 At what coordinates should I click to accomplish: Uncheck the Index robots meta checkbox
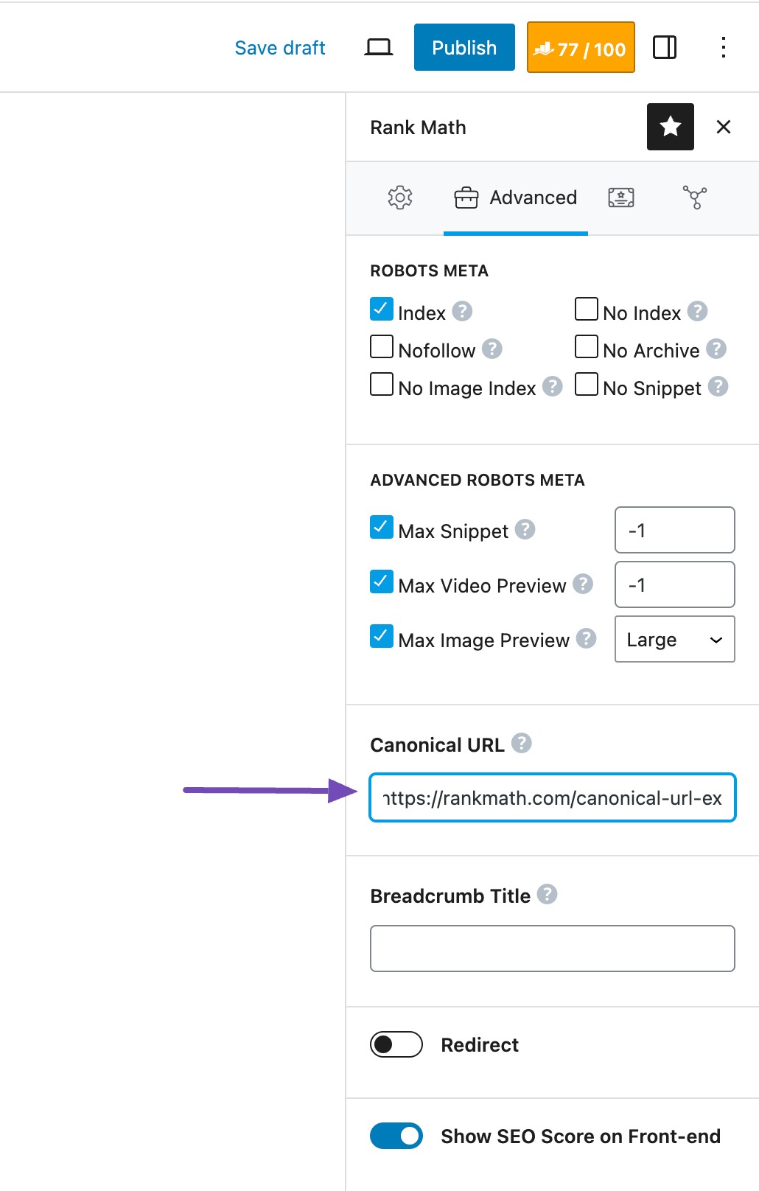(382, 310)
